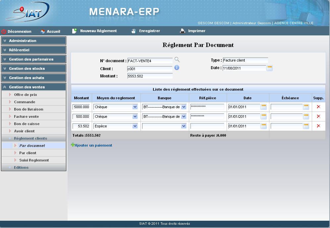The width and height of the screenshot is (330, 228).
Task: Click the green plus Ajouter icon
Action: [73, 145]
